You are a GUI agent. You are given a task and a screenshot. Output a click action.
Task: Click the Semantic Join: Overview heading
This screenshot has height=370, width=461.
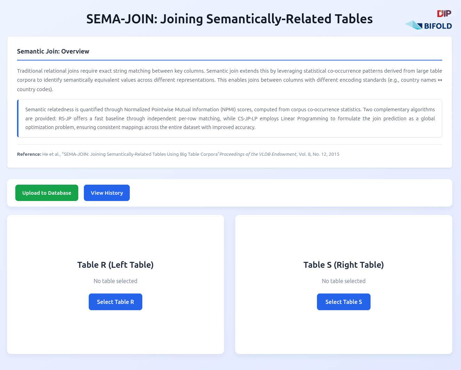tap(53, 51)
